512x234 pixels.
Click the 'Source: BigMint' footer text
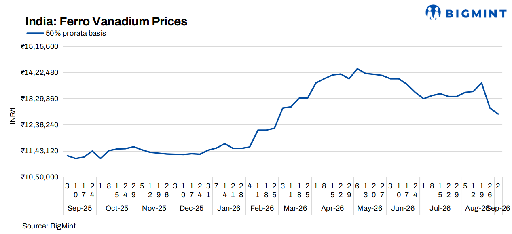tap(49, 226)
